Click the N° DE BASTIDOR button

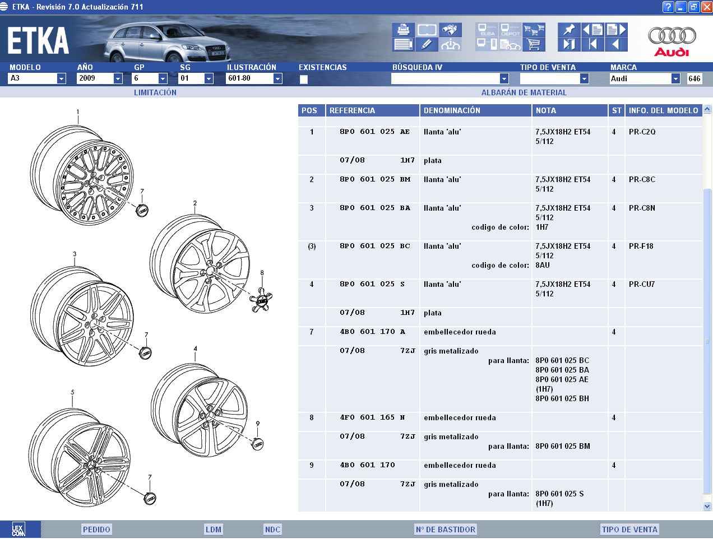pyautogui.click(x=446, y=529)
